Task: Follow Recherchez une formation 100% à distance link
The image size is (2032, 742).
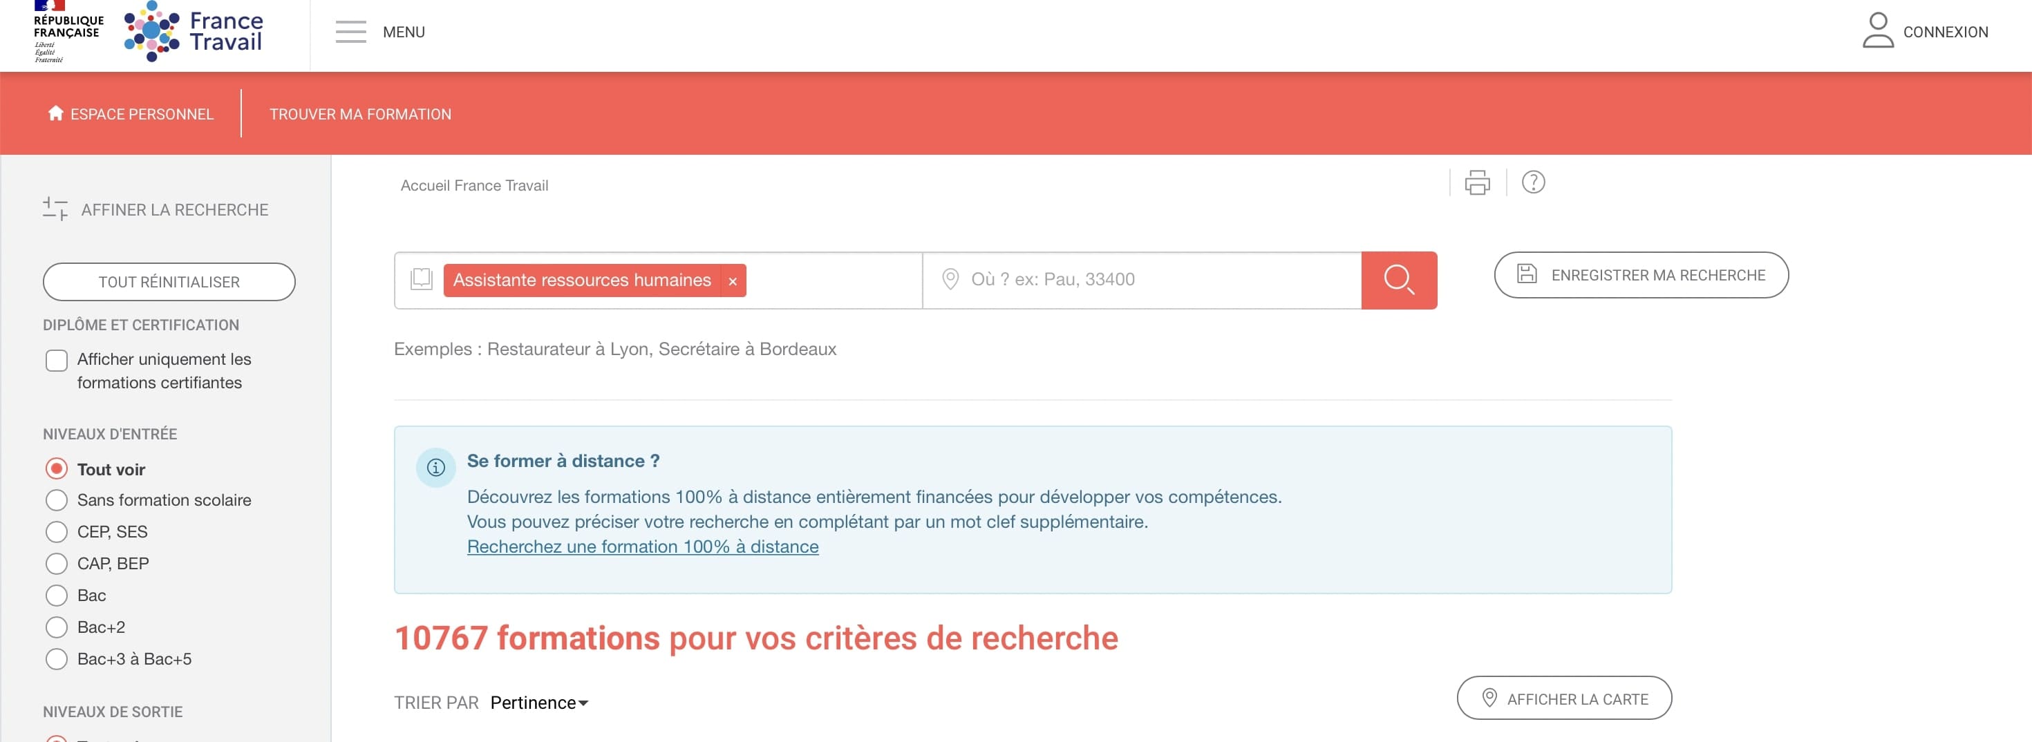Action: pyautogui.click(x=642, y=546)
